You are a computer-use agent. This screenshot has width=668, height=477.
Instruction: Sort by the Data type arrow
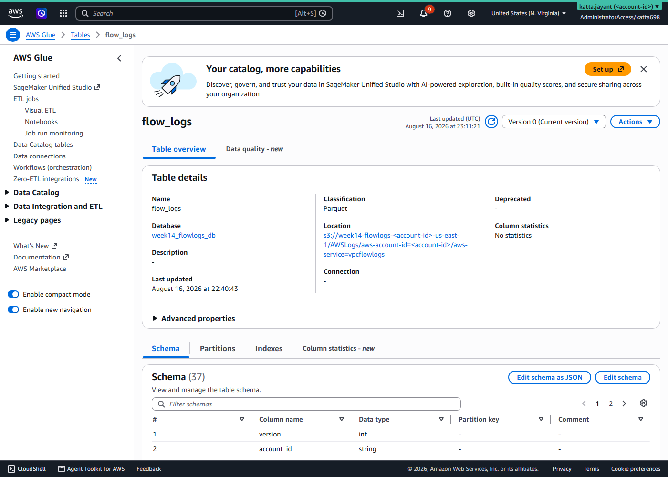441,419
